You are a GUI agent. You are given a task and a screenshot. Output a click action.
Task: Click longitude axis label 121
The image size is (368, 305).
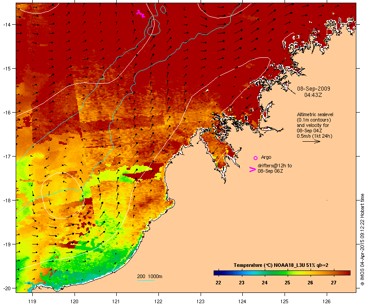pos(116,301)
